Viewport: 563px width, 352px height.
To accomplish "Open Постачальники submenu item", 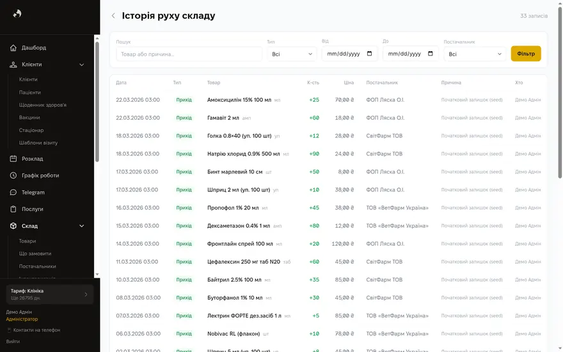I will [x=37, y=266].
